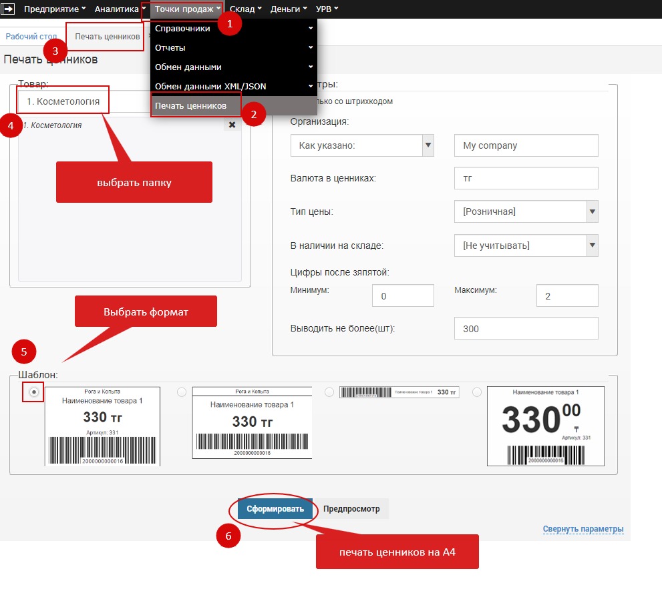
Task: Open the Отчеты submenu
Action: [x=233, y=48]
